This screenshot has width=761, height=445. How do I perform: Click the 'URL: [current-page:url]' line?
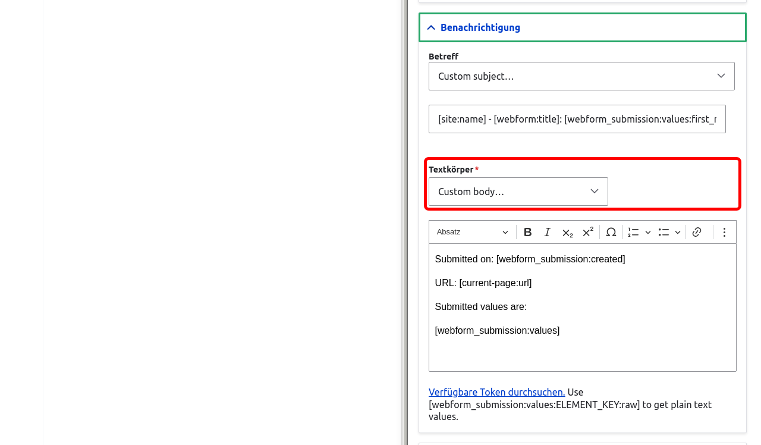(x=483, y=283)
